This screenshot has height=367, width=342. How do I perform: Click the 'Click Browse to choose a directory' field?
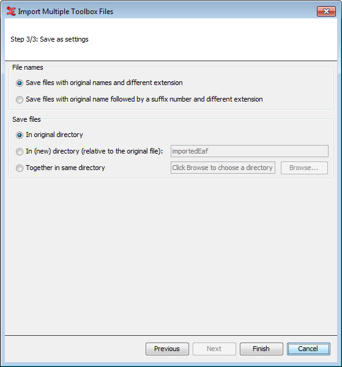tap(223, 168)
